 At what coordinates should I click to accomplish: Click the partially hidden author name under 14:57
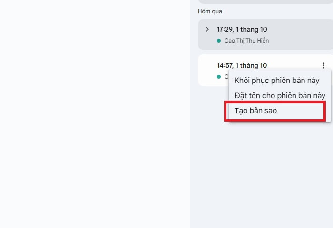pos(226,77)
